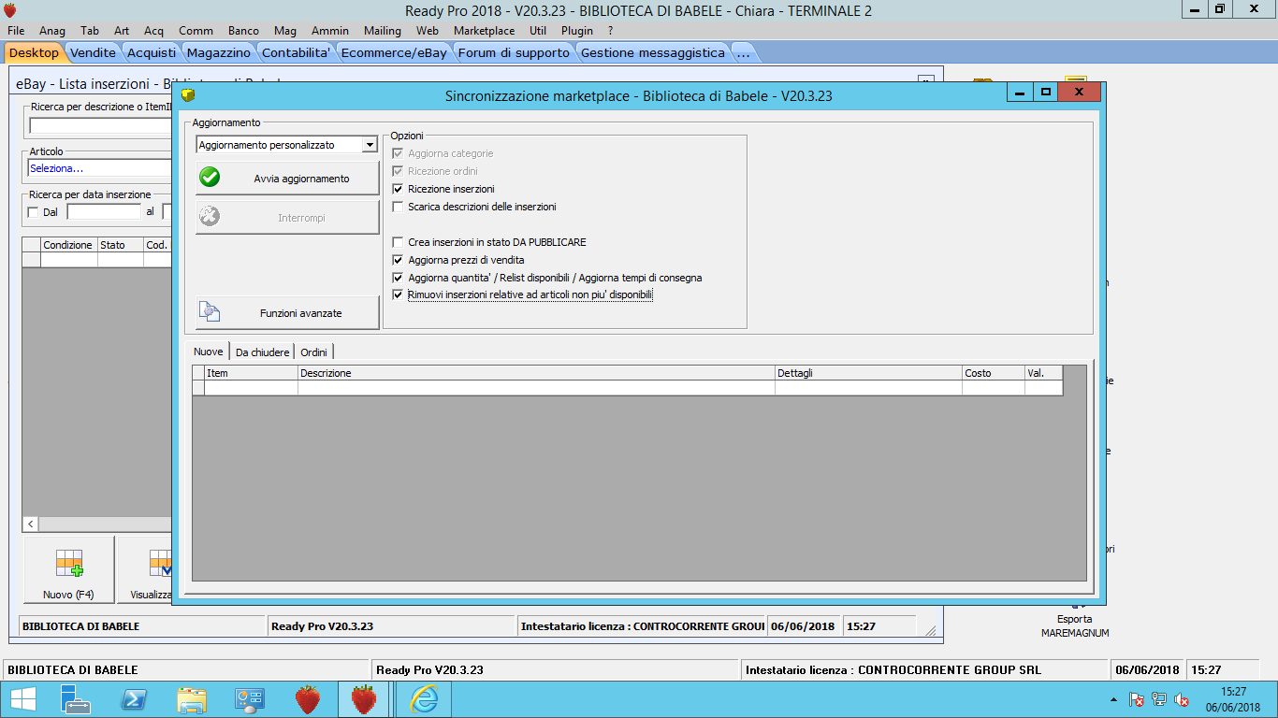Open the Ecommerce/eBay tab
The image size is (1278, 718).
click(394, 52)
